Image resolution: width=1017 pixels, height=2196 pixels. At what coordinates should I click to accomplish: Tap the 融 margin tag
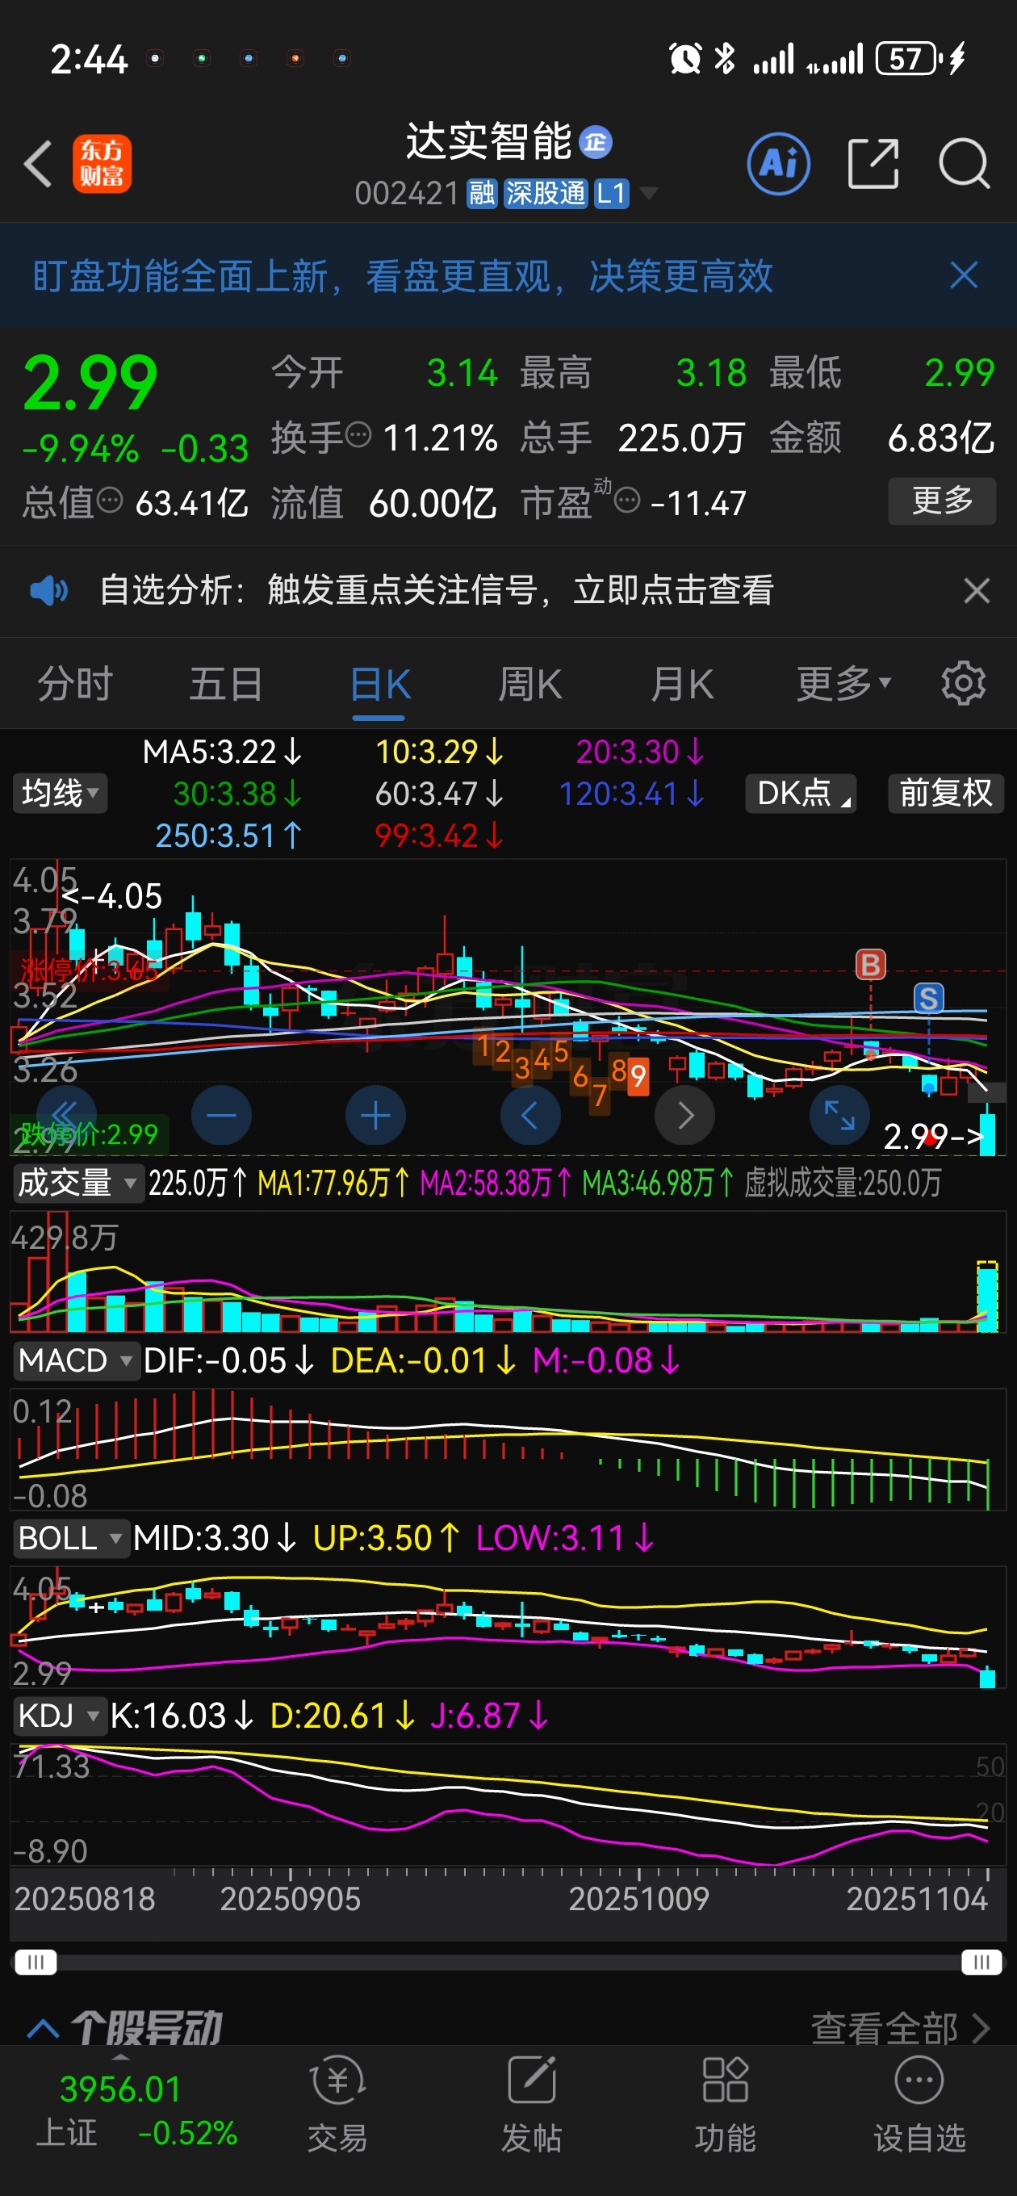coord(482,194)
